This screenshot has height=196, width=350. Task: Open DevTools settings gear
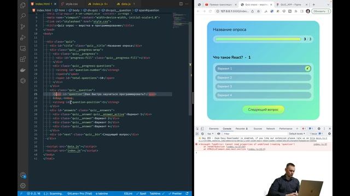[319, 128]
